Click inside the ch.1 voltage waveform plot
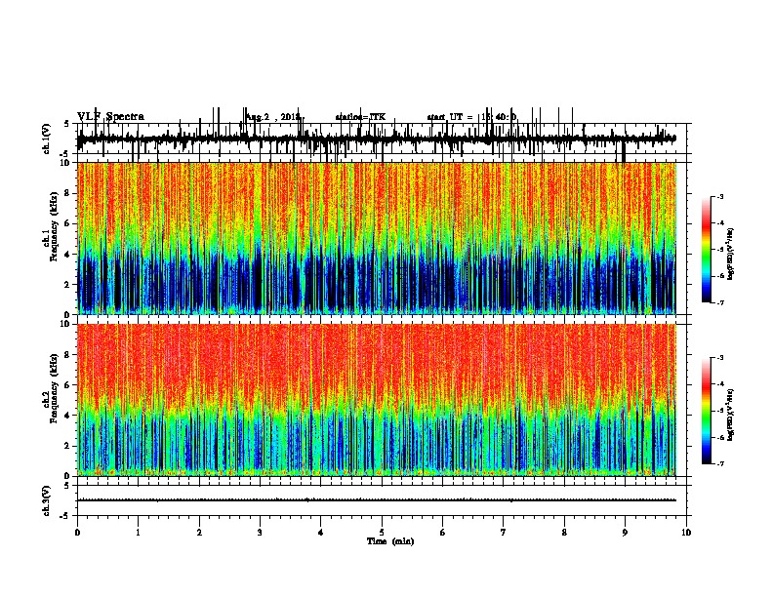This screenshot has height=597, width=773. coord(382,139)
